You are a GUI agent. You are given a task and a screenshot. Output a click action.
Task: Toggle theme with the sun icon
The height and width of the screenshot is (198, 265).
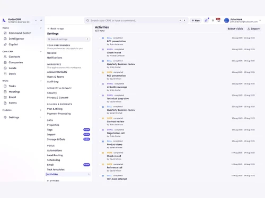coord(213,21)
